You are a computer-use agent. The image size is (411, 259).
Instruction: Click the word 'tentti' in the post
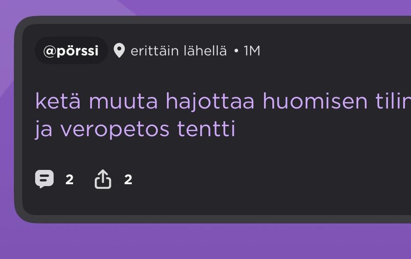tap(206, 129)
